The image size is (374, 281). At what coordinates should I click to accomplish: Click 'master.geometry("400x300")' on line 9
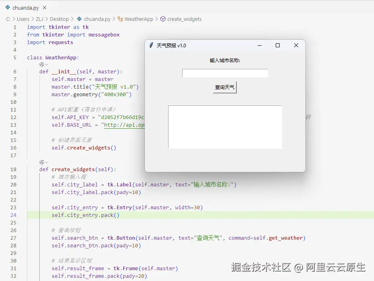[x=91, y=95]
